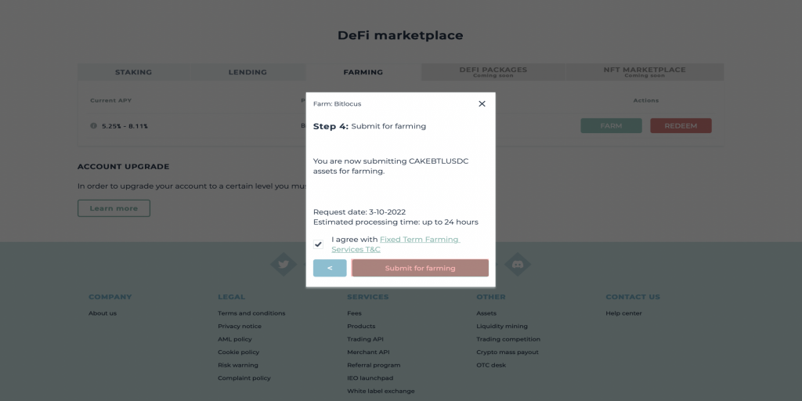
Task: Uncheck the Fixed Term Farming agreement checkbox
Action: [318, 244]
